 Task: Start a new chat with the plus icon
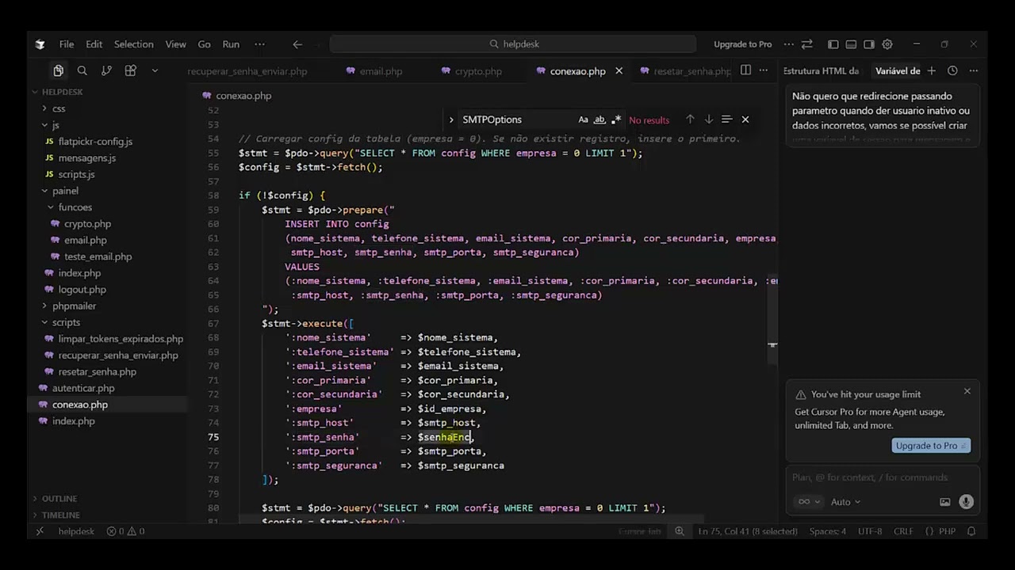point(932,70)
